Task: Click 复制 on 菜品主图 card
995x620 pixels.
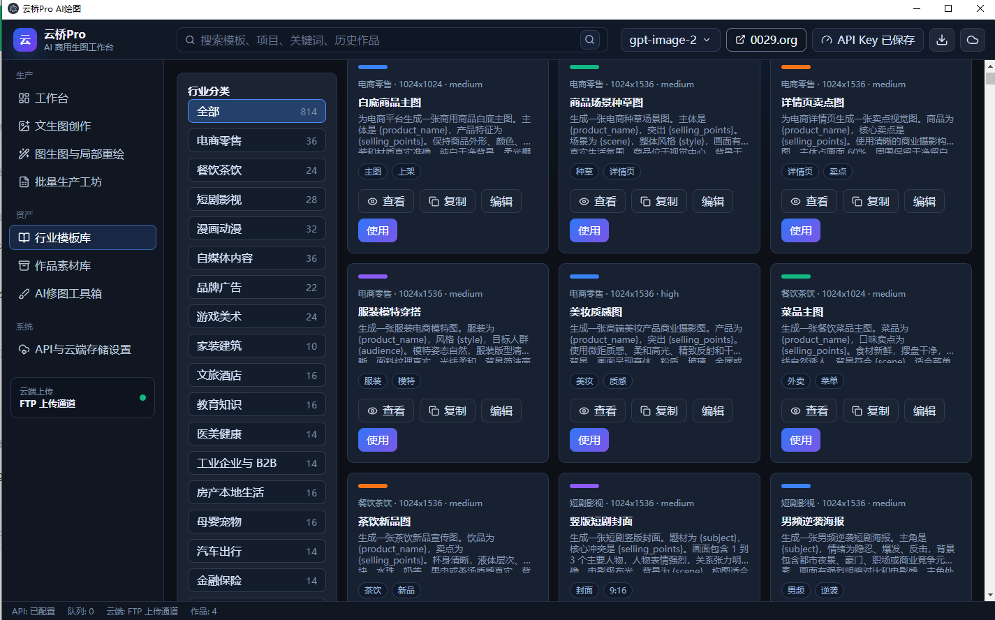Action: coord(871,411)
